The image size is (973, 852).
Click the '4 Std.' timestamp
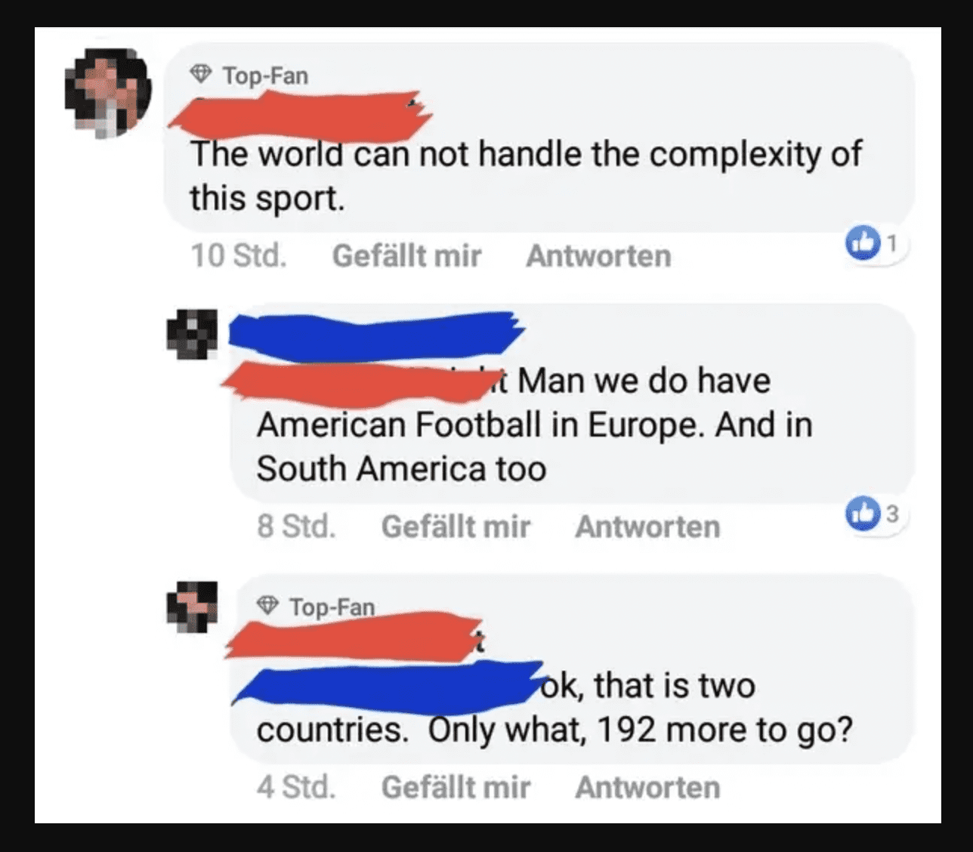(x=296, y=787)
